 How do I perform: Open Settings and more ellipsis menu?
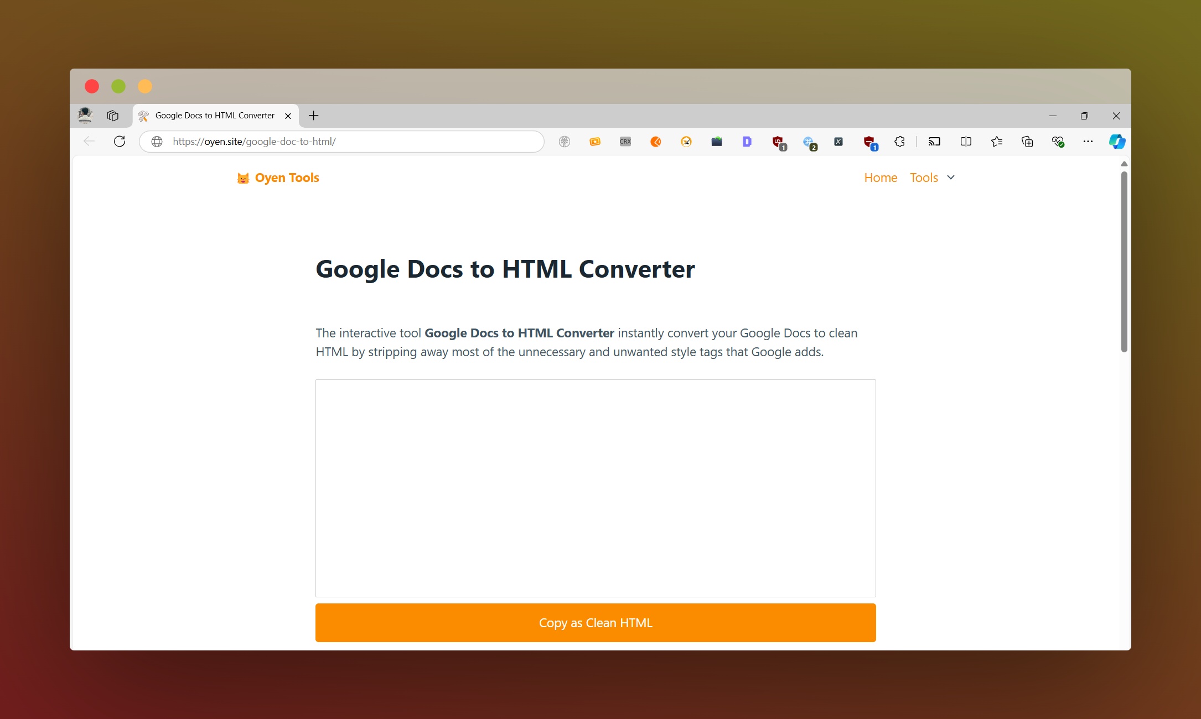pyautogui.click(x=1088, y=142)
